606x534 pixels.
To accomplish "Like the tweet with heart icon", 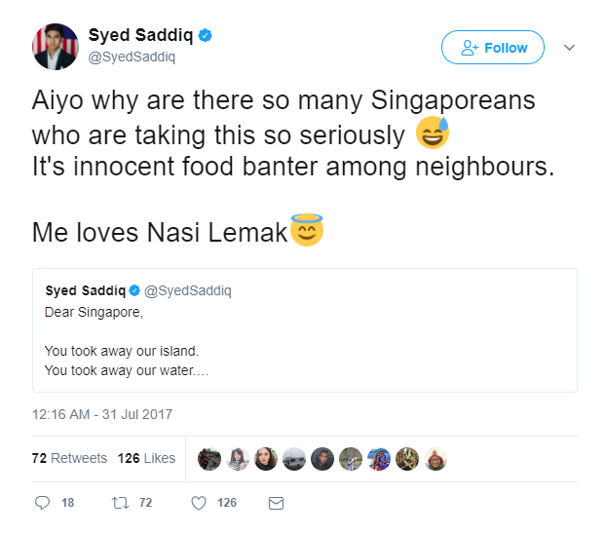I will click(x=199, y=503).
